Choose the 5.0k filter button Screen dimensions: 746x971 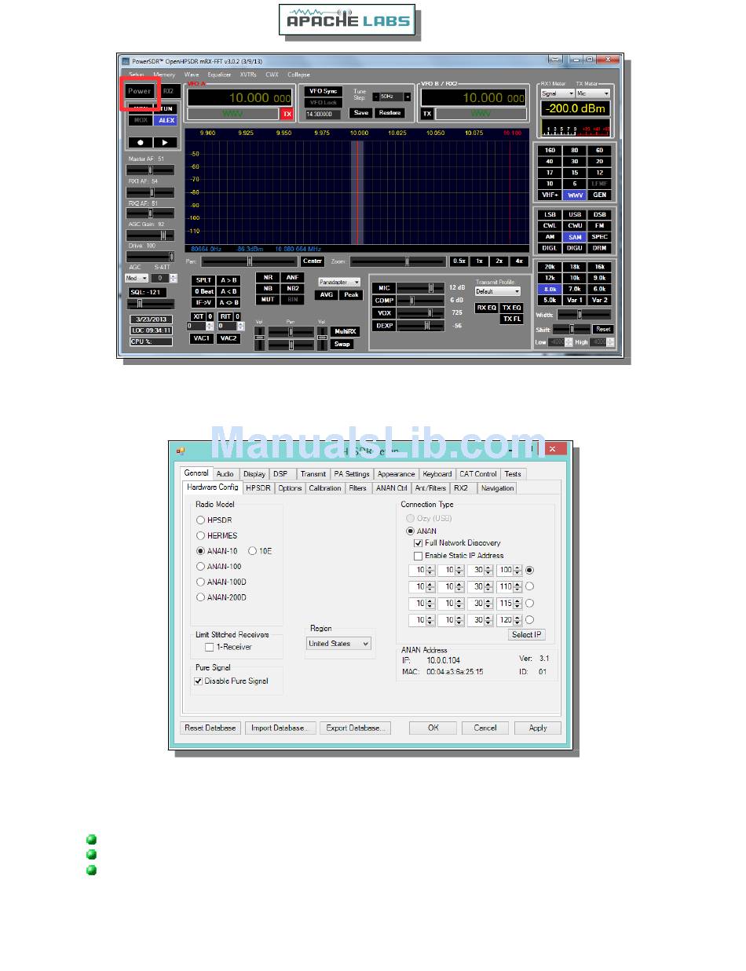[550, 300]
